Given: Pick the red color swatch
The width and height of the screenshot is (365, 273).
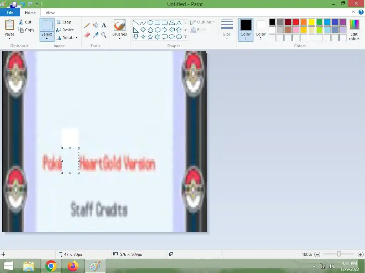Looking at the screenshot, I should pyautogui.click(x=296, y=22).
